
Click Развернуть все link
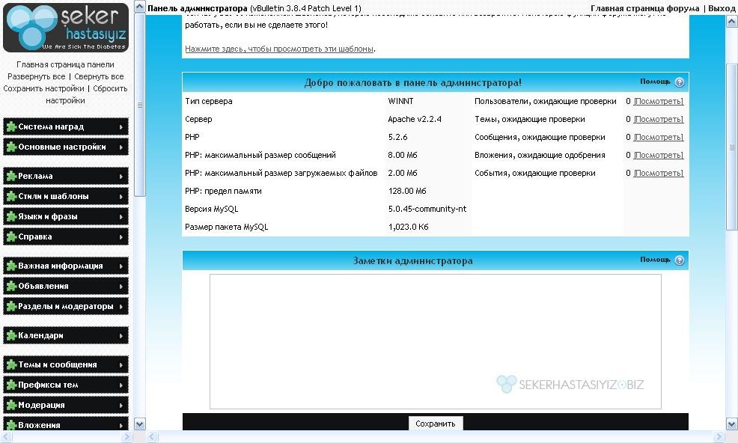coord(36,76)
